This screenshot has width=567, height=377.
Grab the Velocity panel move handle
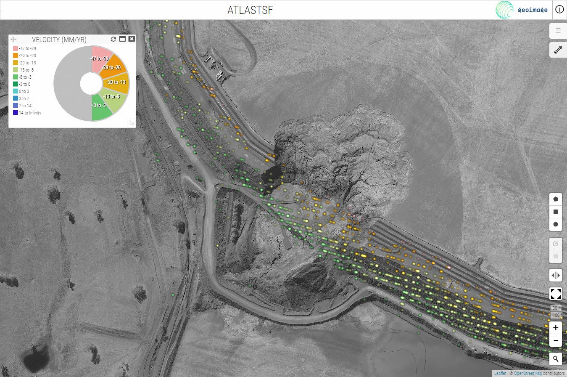pos(13,39)
